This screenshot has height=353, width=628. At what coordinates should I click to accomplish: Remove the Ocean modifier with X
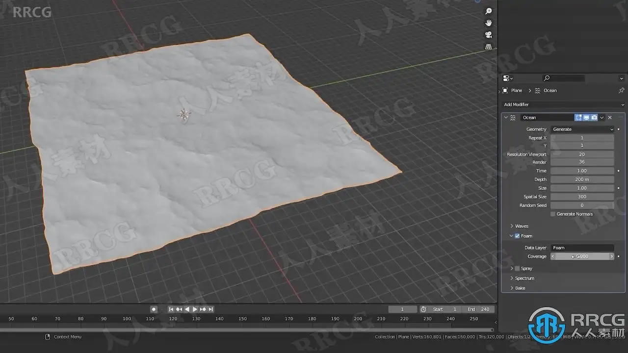[610, 118]
